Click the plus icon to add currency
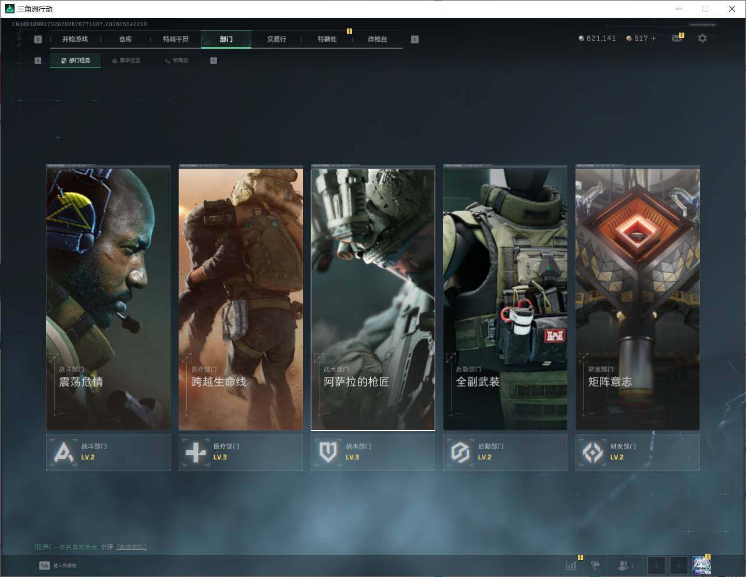The height and width of the screenshot is (577, 746). [653, 38]
